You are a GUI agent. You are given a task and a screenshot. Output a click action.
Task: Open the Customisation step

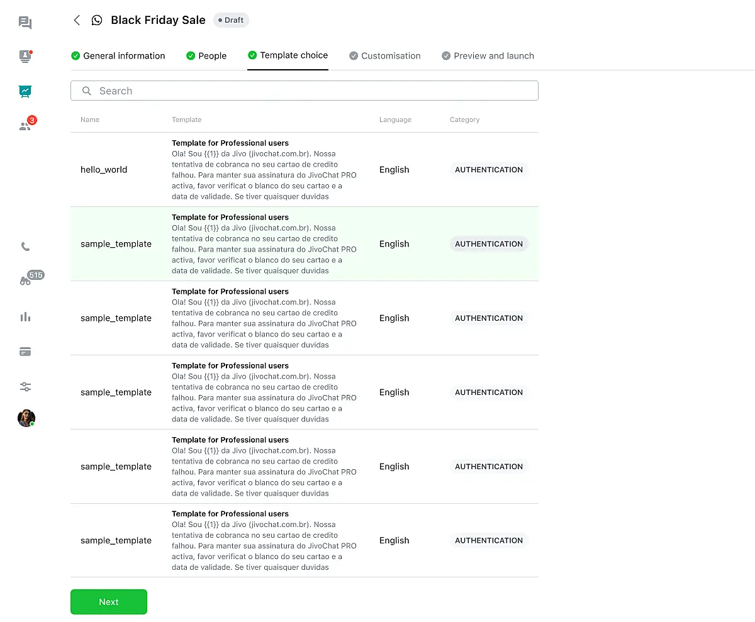point(385,56)
